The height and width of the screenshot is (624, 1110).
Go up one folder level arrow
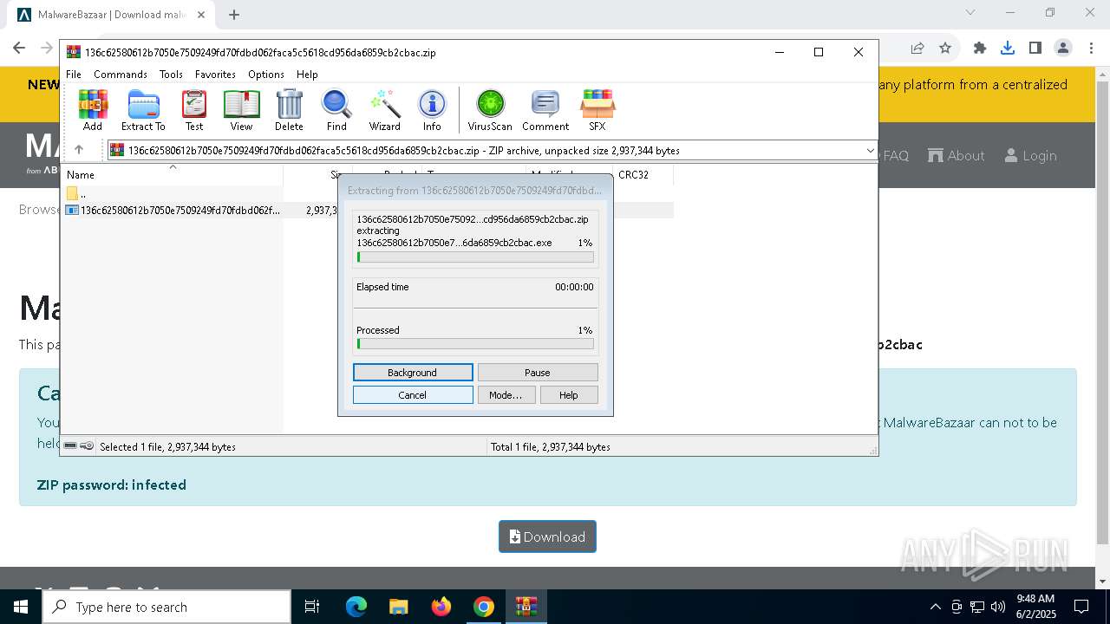[x=79, y=150]
